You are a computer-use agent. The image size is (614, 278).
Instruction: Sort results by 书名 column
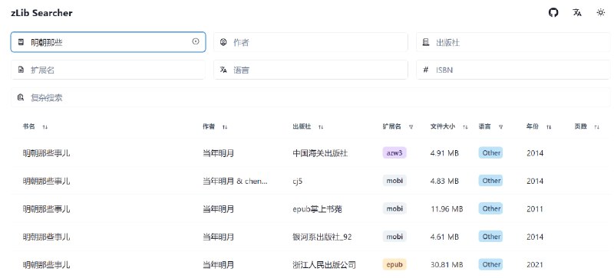[45, 126]
